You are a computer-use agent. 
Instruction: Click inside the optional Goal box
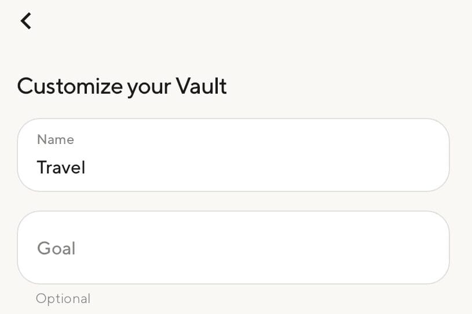coord(233,247)
